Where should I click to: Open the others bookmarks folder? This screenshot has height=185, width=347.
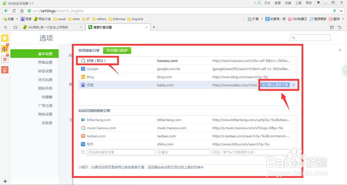(99, 19)
